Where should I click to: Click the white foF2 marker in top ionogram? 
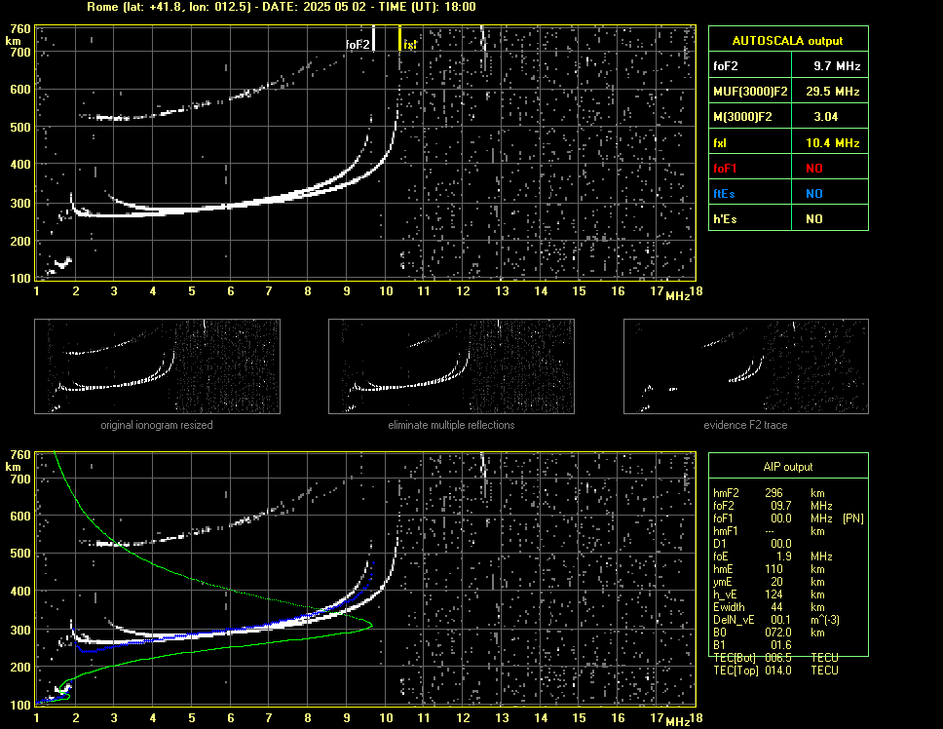coord(373,38)
